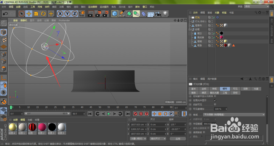
Task: Activate the Move tool in top toolbar
Action: pyautogui.click(x=29, y=14)
